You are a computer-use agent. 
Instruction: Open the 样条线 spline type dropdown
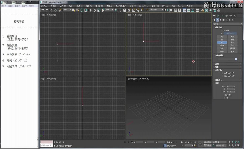click(227, 24)
